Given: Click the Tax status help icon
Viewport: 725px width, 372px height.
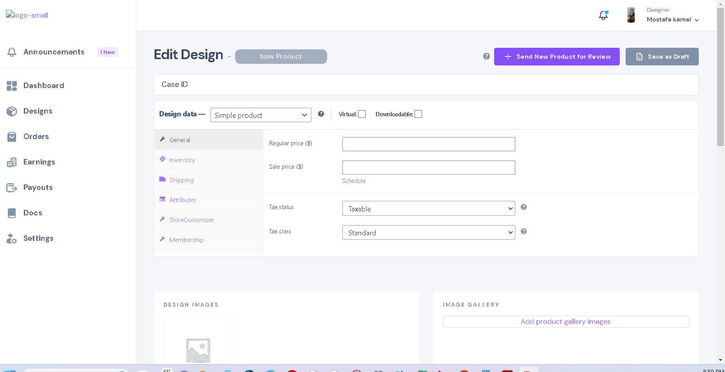Looking at the screenshot, I should 524,207.
